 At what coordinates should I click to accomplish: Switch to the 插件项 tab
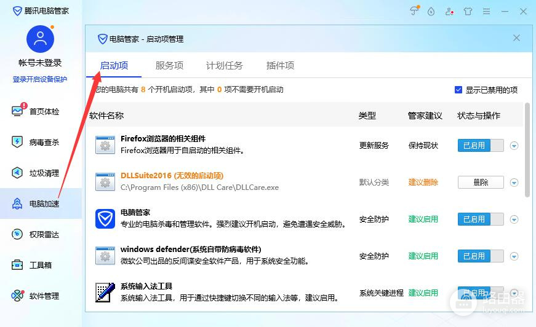pyautogui.click(x=280, y=65)
